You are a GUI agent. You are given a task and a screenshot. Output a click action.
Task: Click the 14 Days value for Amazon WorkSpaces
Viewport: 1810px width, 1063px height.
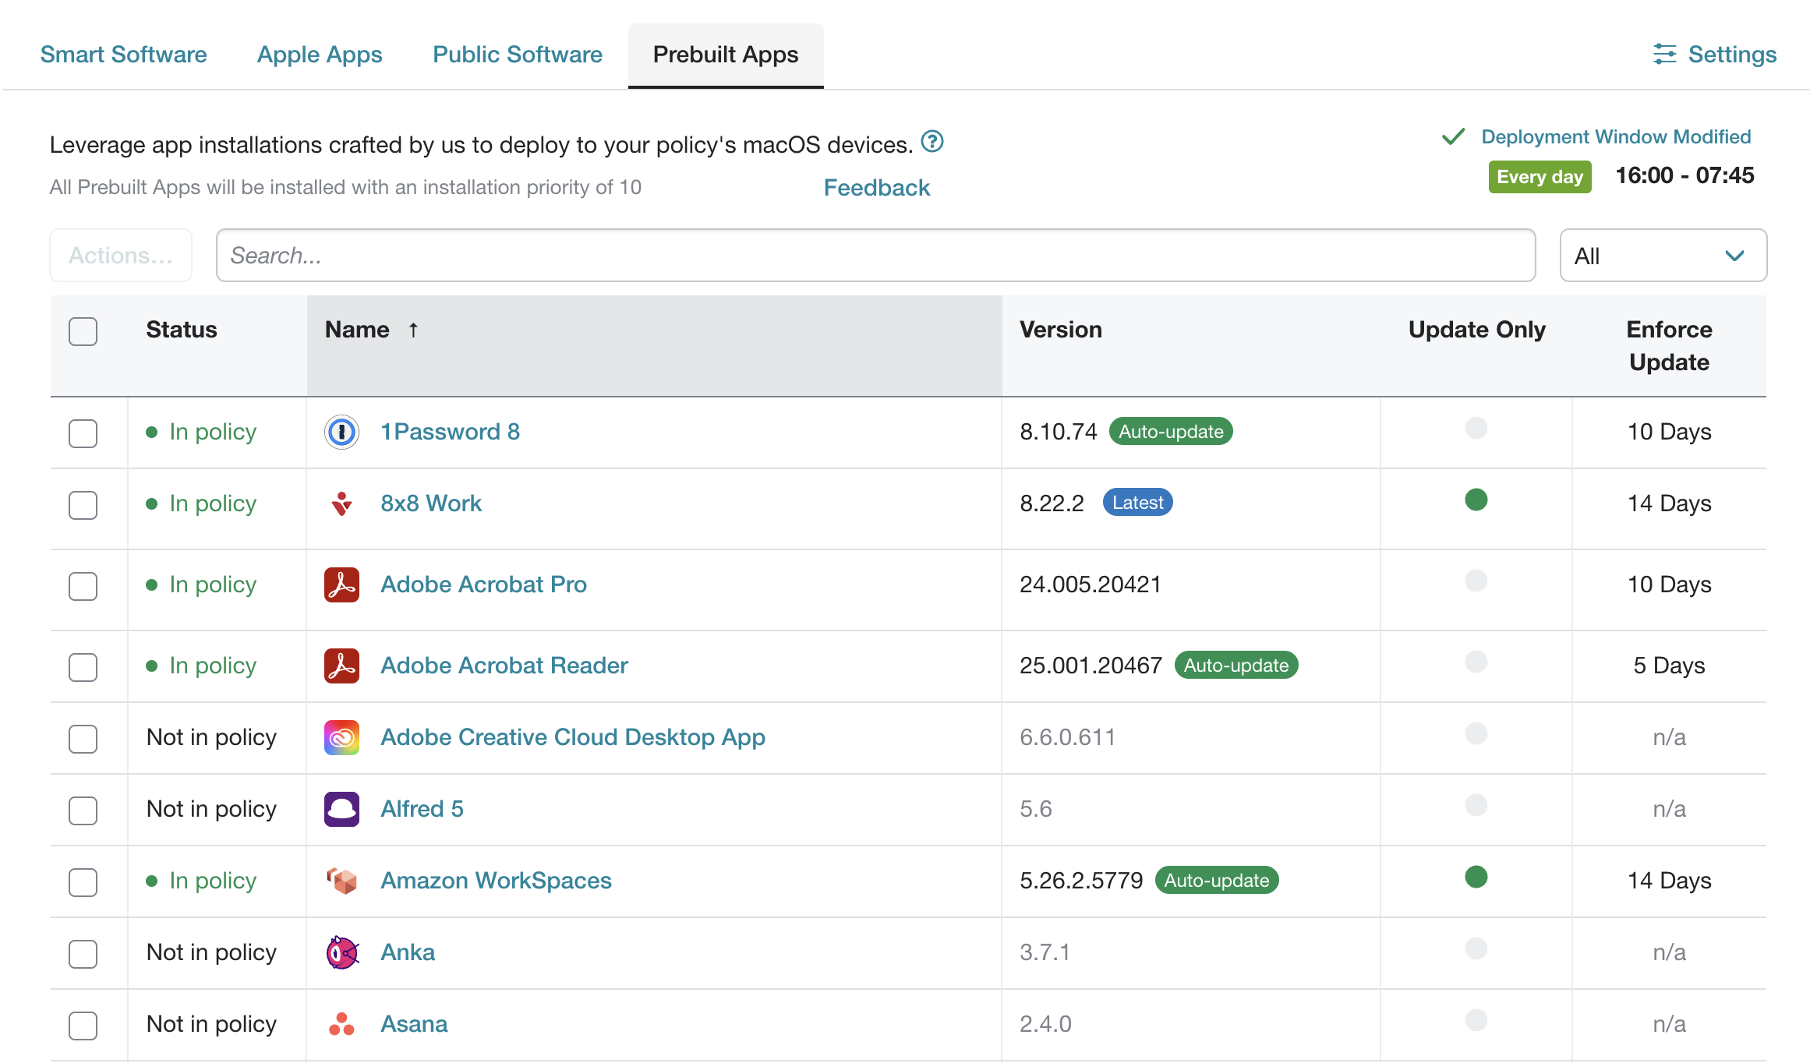[x=1669, y=881]
